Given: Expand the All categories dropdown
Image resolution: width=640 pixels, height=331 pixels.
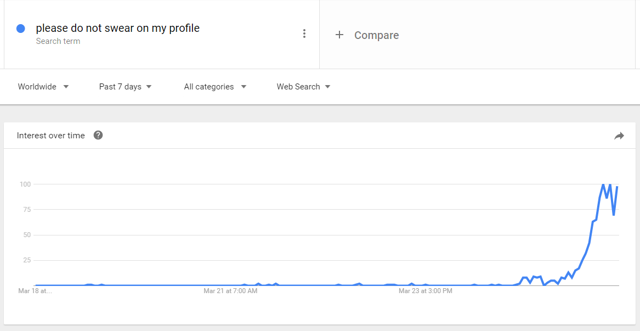Looking at the screenshot, I should [215, 87].
